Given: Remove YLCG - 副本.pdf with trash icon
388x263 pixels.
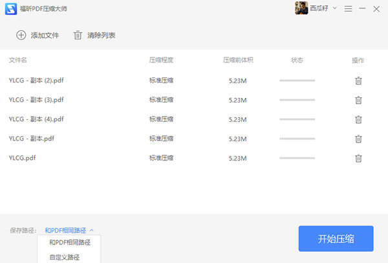Looking at the screenshot, I should [x=358, y=139].
